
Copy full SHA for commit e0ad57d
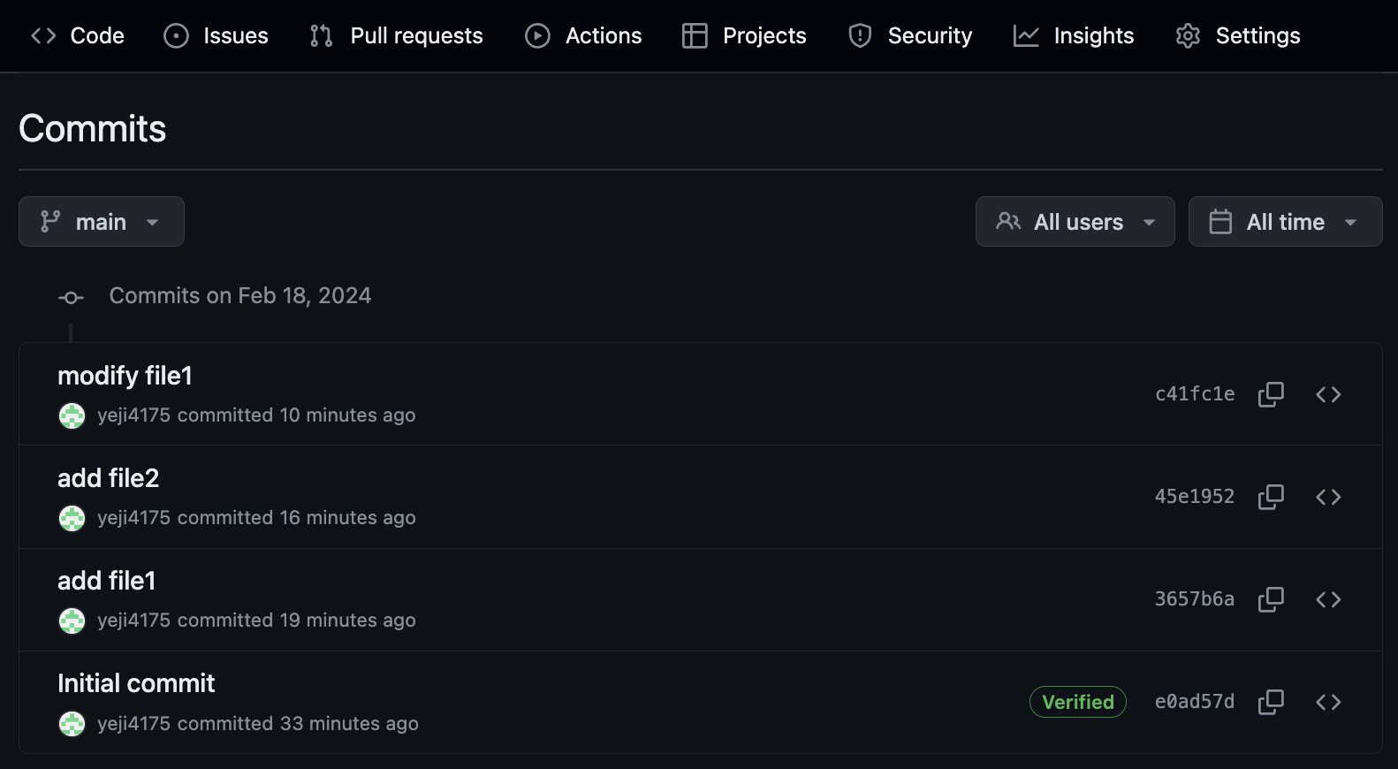[x=1271, y=702]
